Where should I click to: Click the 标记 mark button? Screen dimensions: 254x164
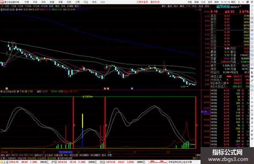coord(194,6)
